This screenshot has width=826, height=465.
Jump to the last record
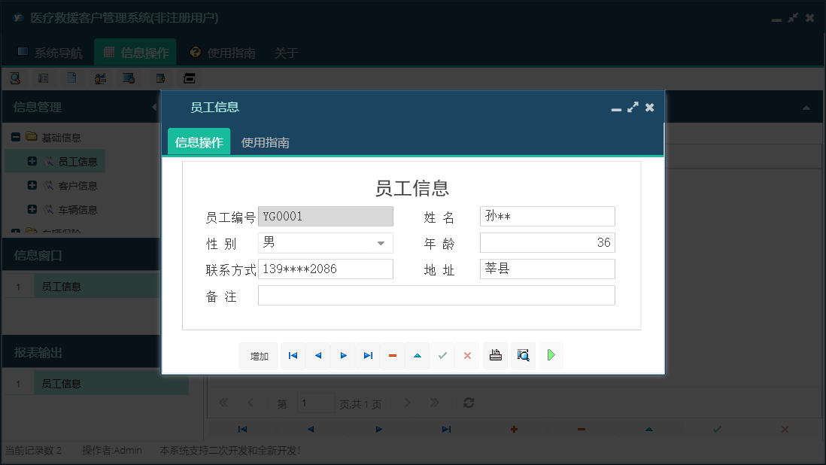(368, 355)
